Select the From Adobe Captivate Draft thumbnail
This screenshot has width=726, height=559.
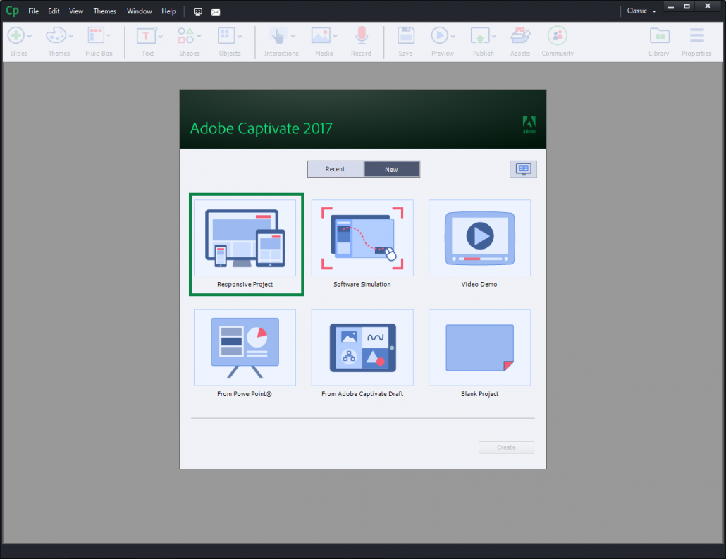coord(362,348)
